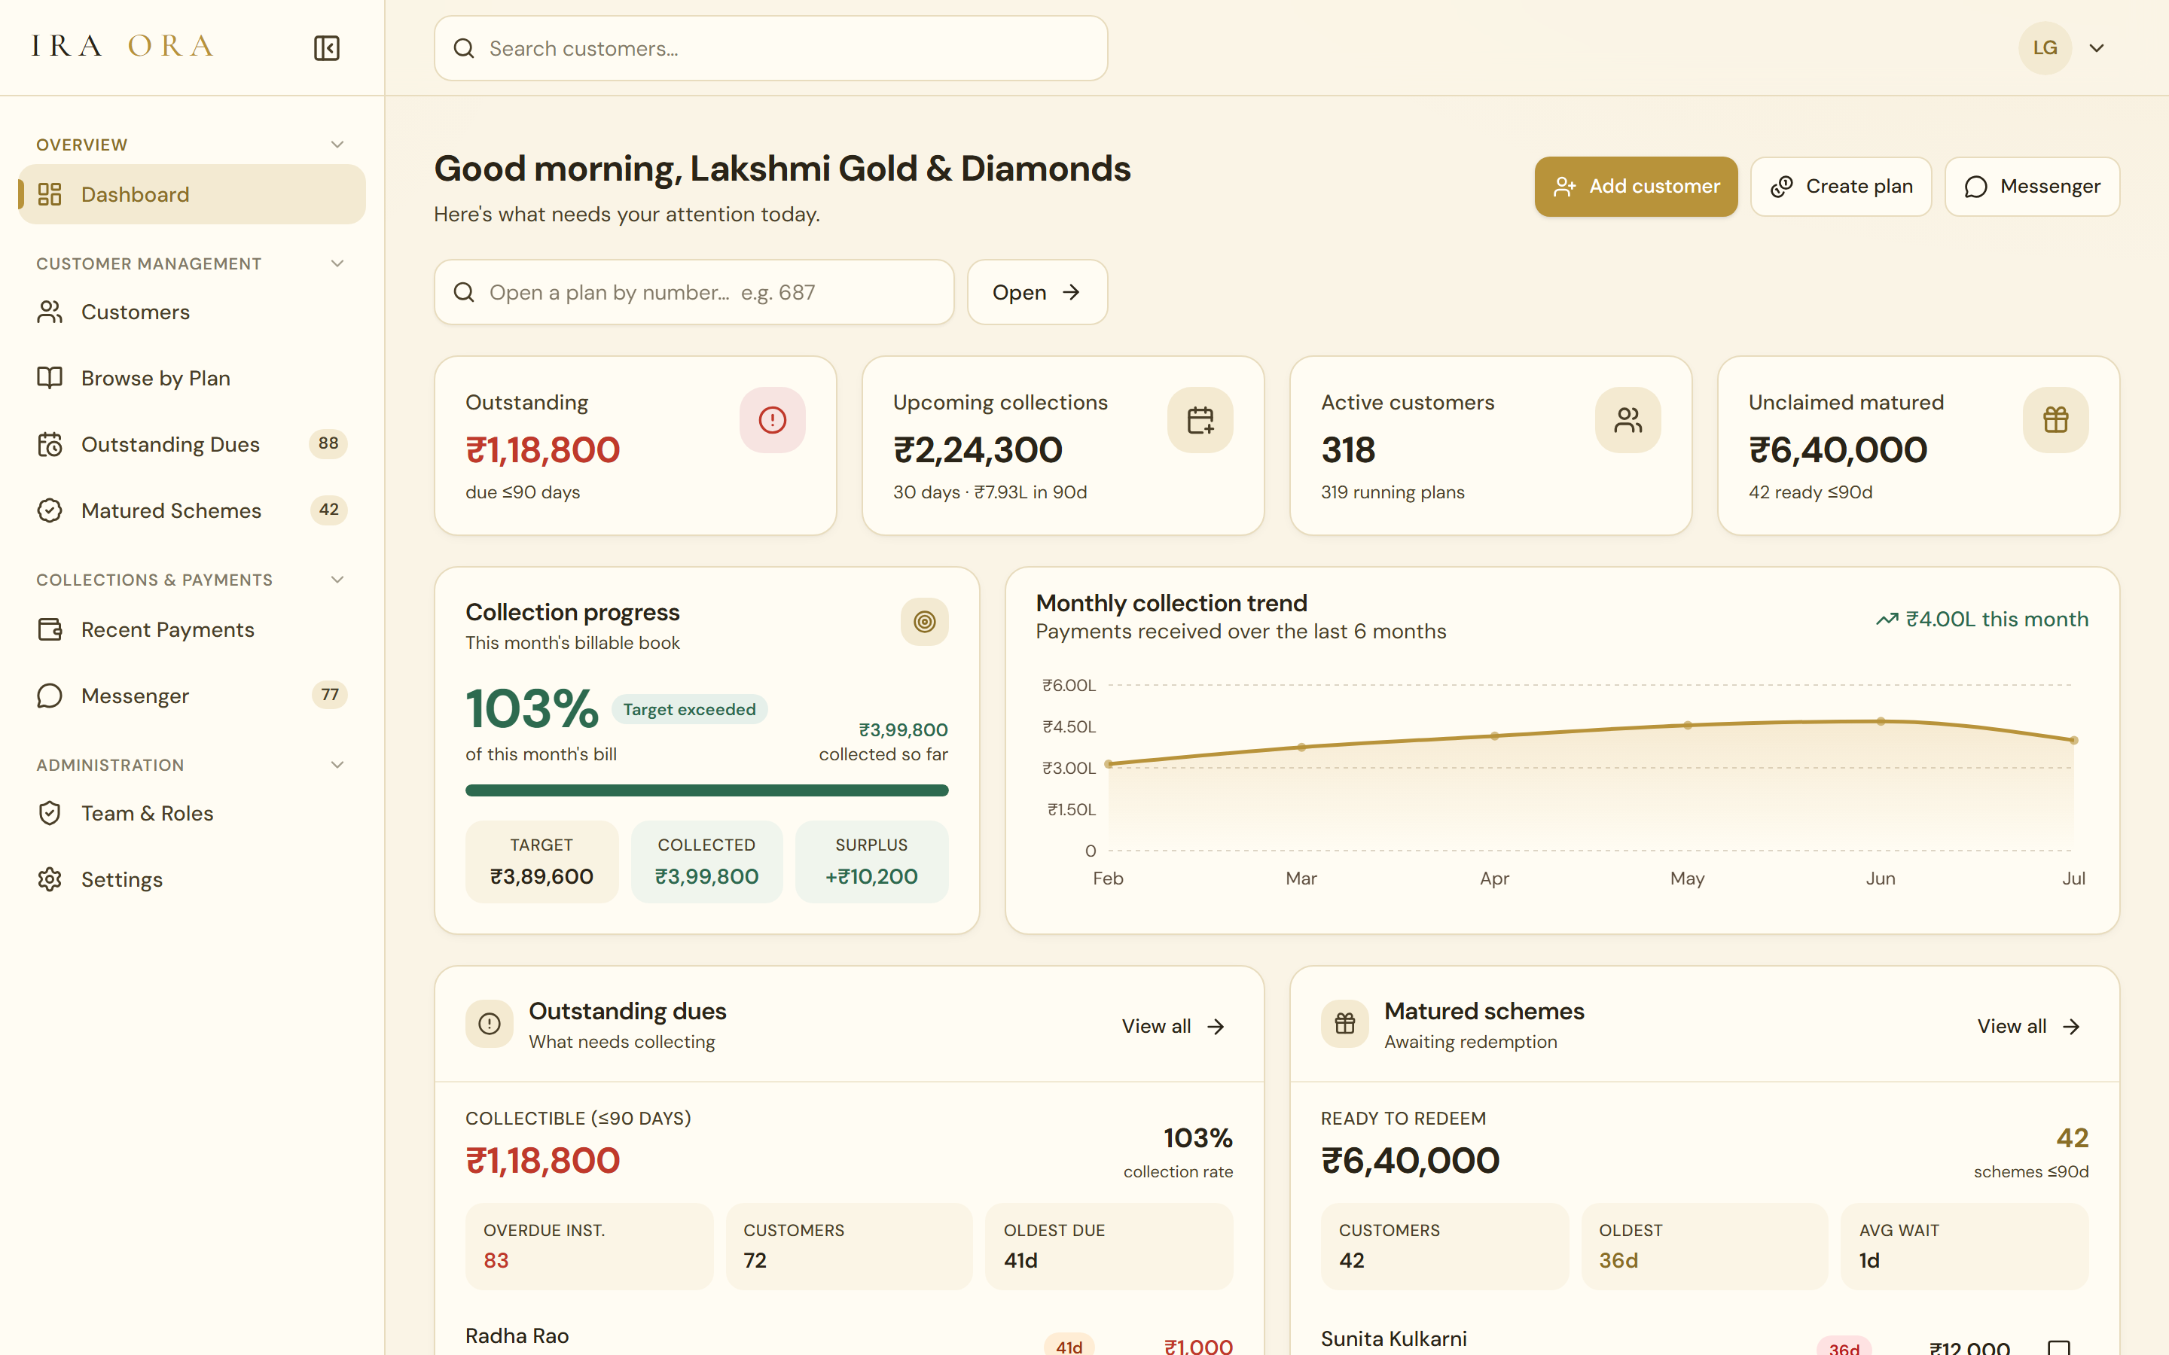Open the account dropdown chevron next to LG
2169x1355 pixels.
tap(2097, 48)
